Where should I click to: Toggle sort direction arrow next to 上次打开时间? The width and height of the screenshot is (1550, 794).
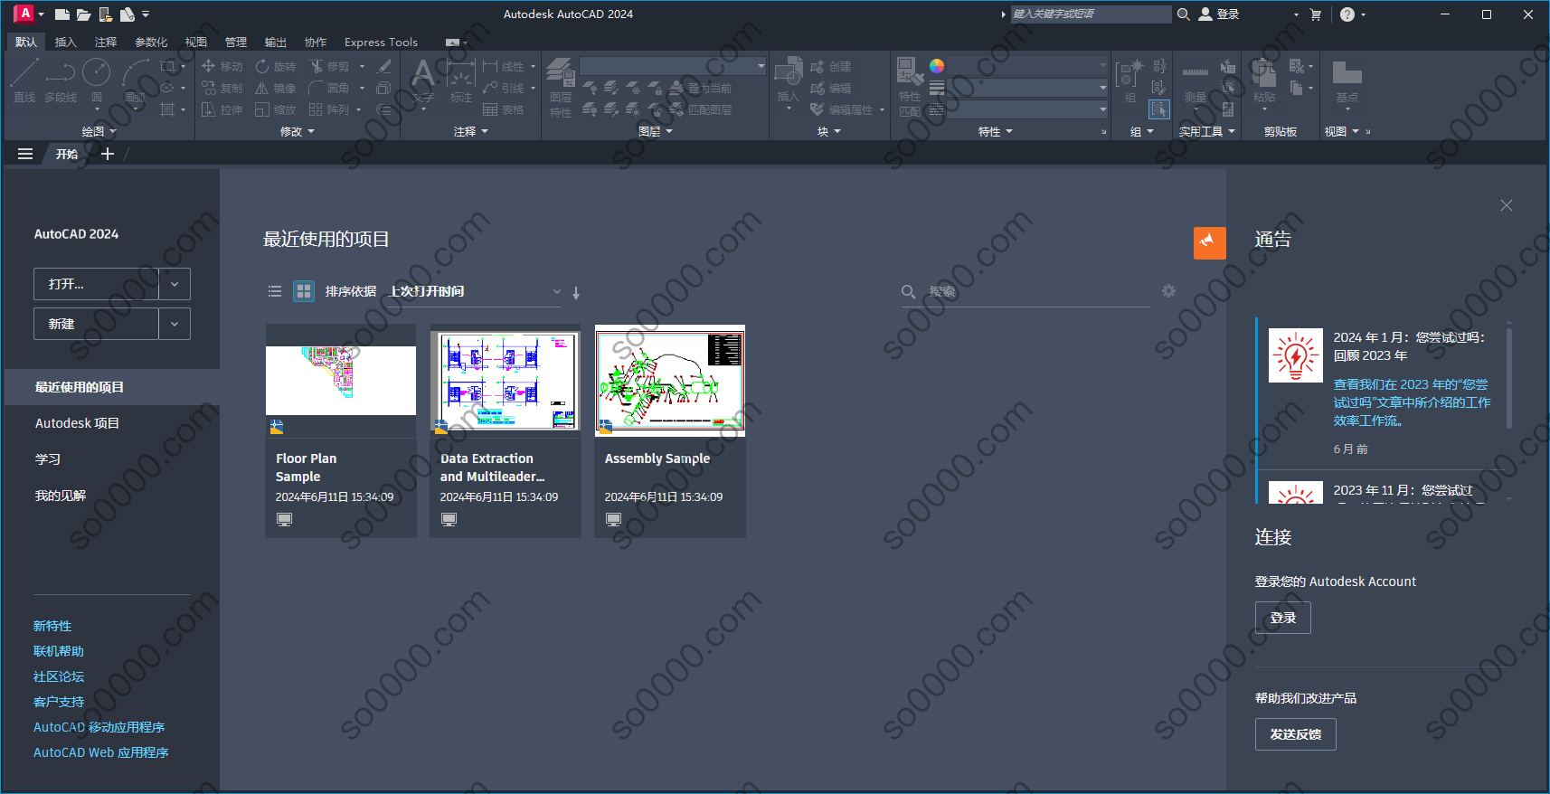[x=576, y=292]
